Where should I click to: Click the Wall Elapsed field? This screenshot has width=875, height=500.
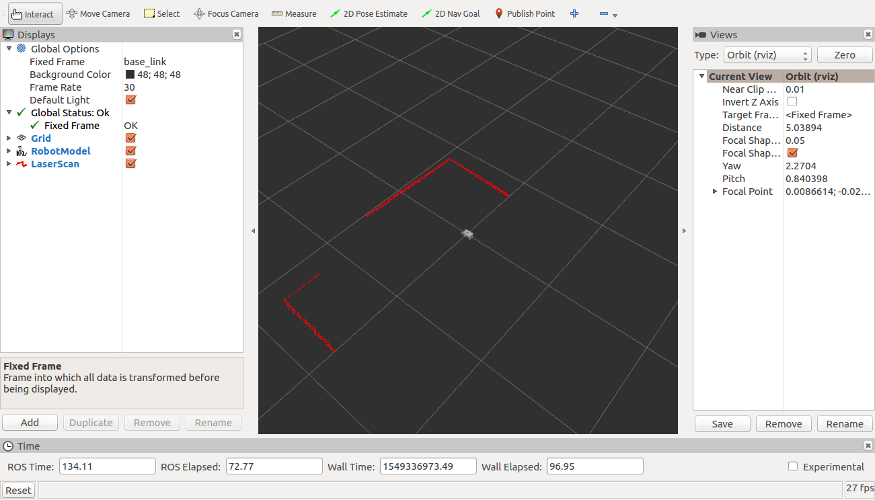(595, 466)
